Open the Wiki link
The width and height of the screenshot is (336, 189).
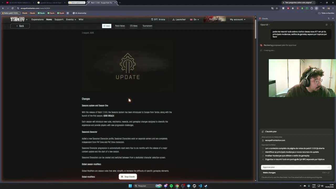tap(81, 19)
